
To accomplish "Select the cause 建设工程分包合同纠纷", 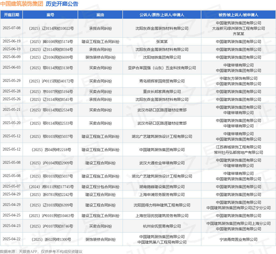I will coord(100,187).
